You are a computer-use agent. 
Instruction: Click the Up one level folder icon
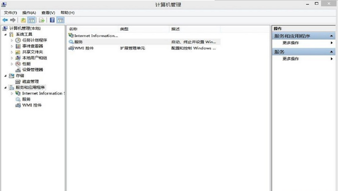click(23, 20)
